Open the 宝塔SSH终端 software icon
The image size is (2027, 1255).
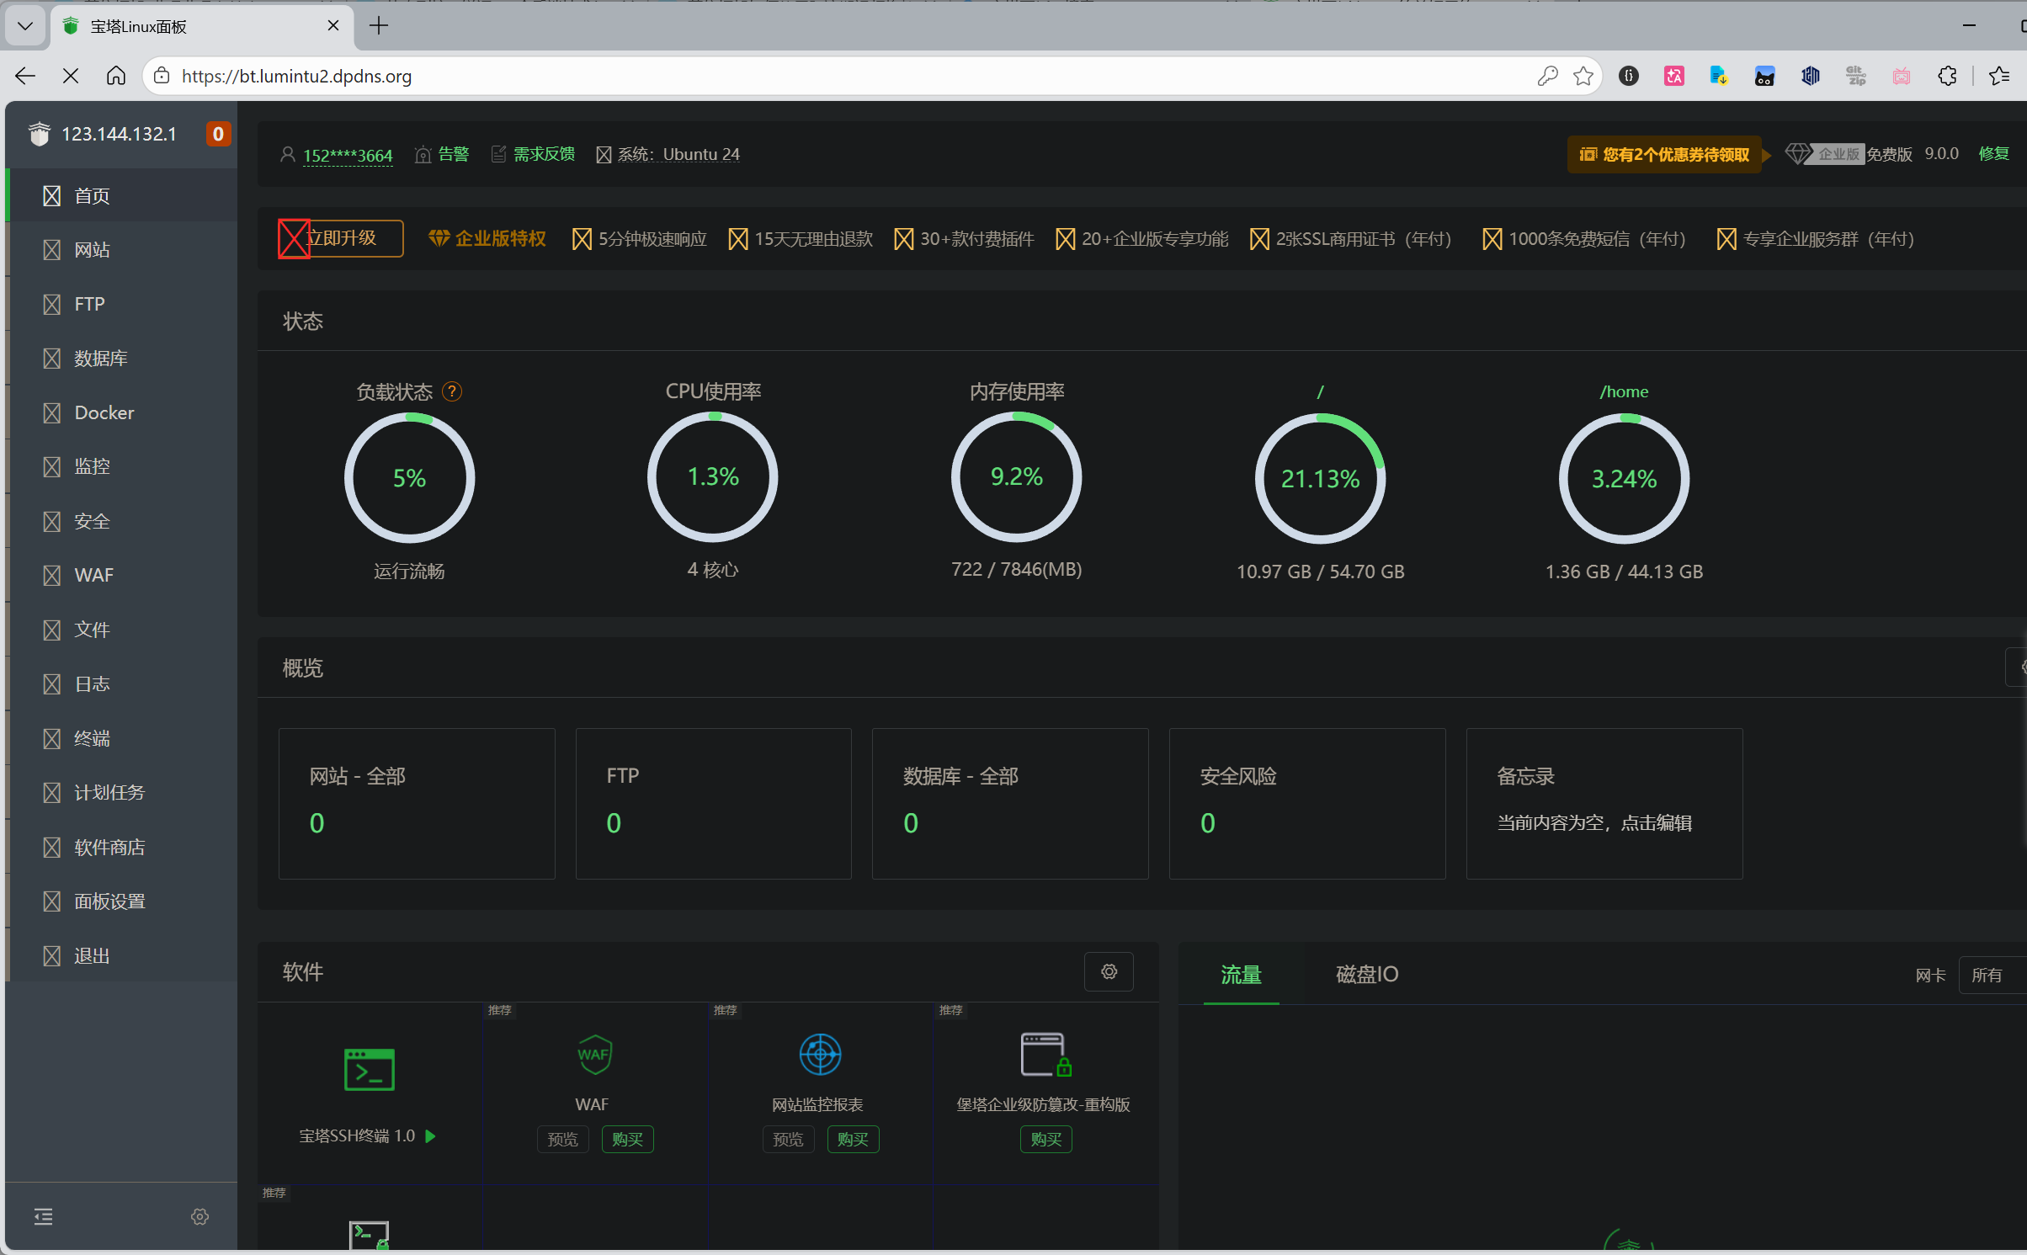point(369,1069)
